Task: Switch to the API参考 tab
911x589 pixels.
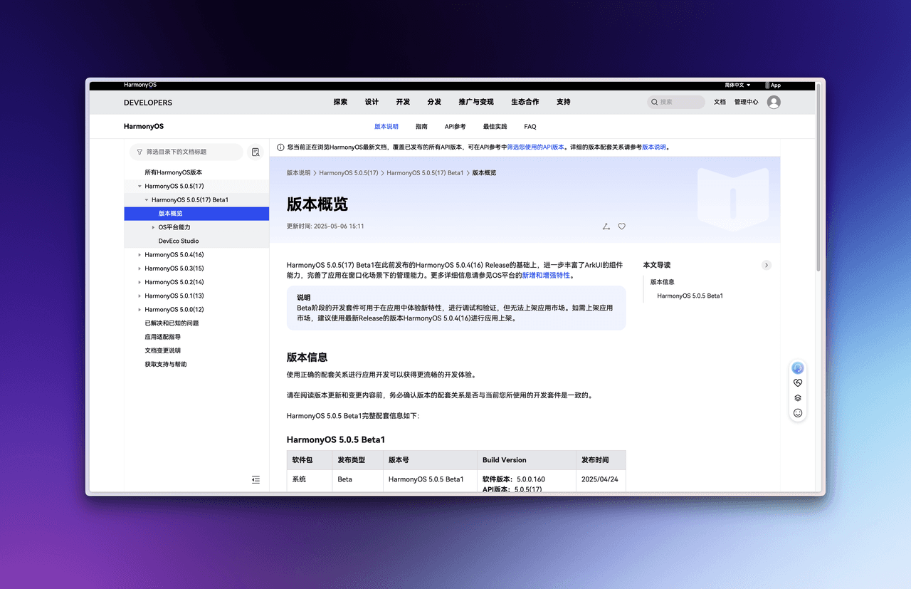Action: (455, 127)
